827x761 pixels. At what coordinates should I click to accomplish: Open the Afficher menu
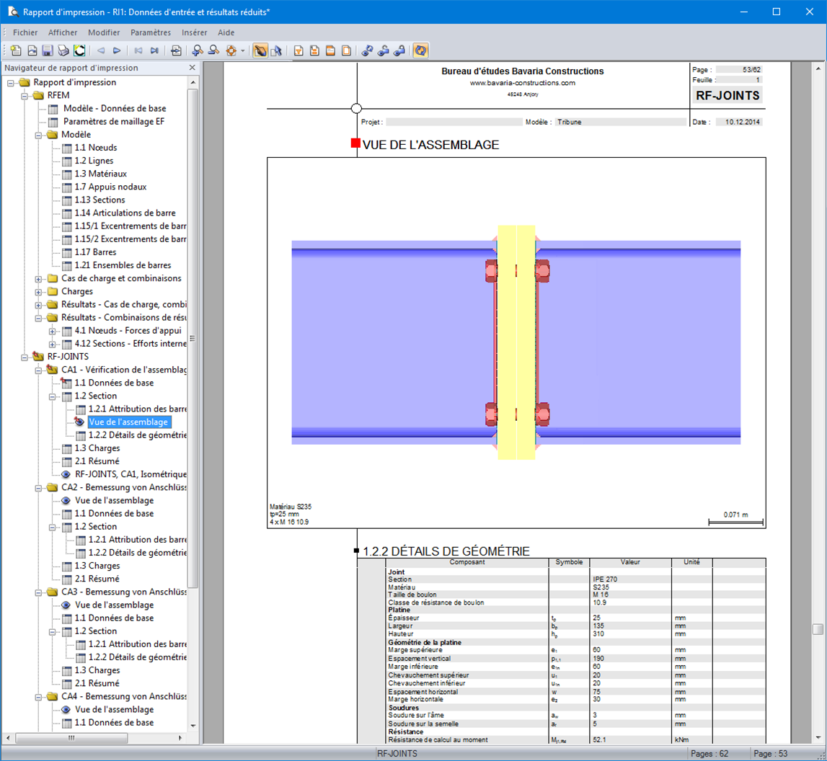63,32
